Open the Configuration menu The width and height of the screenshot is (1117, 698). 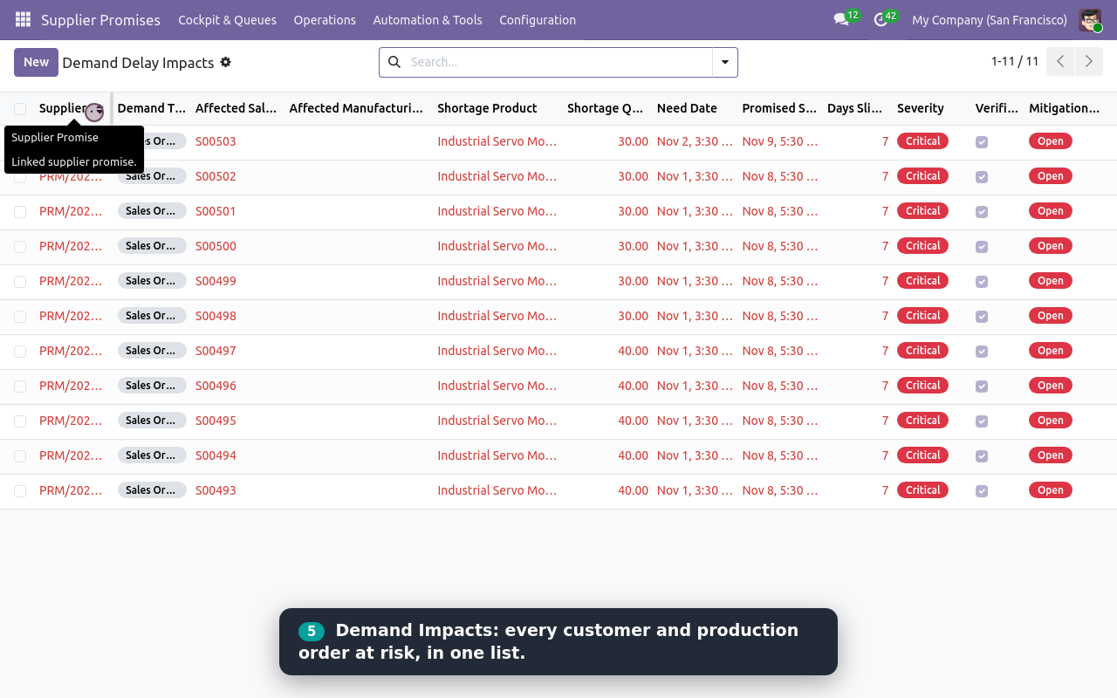pos(538,19)
